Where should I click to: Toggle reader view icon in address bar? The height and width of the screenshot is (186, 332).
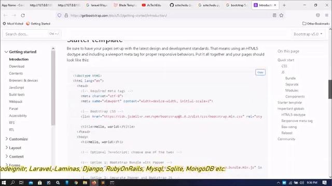[x=274, y=15]
